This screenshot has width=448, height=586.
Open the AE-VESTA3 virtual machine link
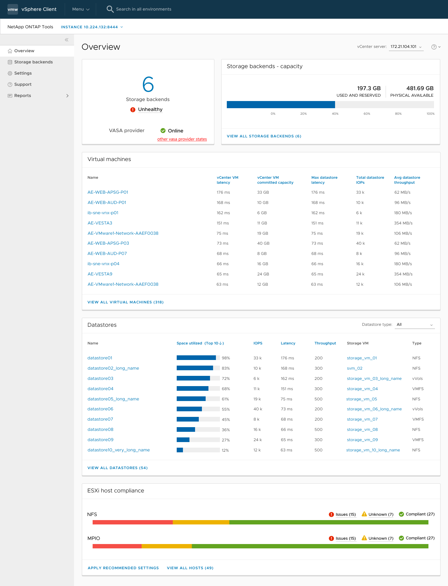pos(100,223)
